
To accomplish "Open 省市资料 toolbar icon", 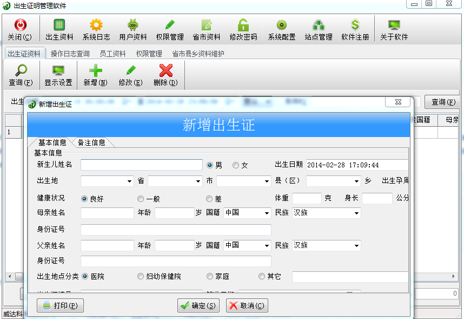I will coord(207,25).
